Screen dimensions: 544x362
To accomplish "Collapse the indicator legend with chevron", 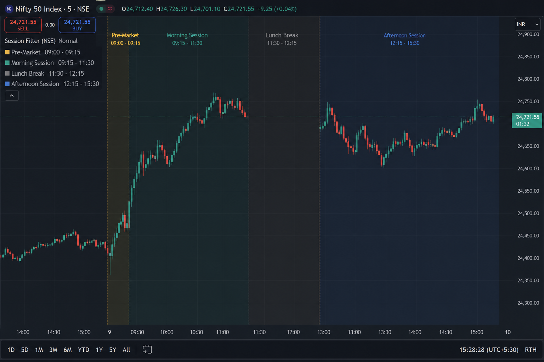I will 12,95.
